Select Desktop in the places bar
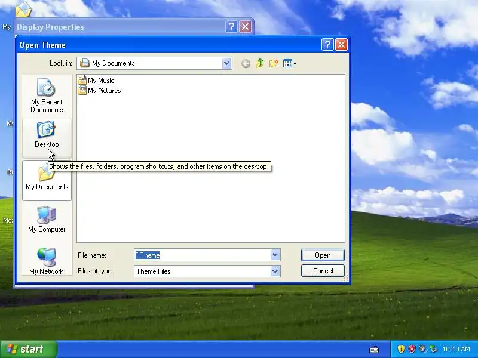This screenshot has height=358, width=478. 47,138
